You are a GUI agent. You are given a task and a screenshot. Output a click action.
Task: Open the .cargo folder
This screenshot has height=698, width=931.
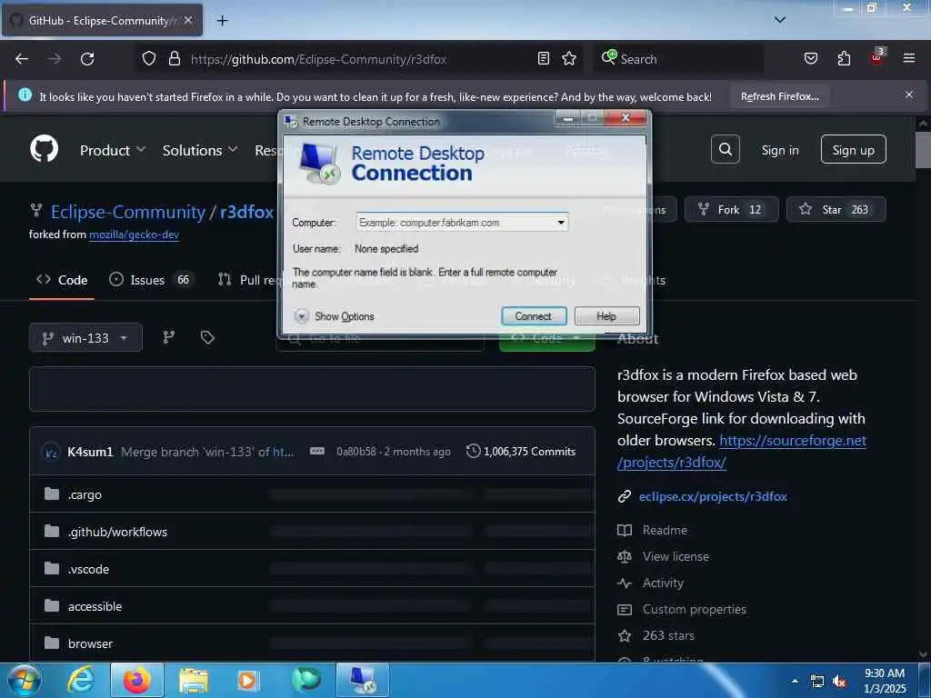(85, 494)
